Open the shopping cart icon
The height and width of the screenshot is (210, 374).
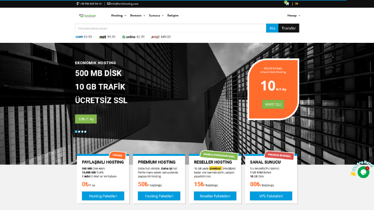point(287,3)
